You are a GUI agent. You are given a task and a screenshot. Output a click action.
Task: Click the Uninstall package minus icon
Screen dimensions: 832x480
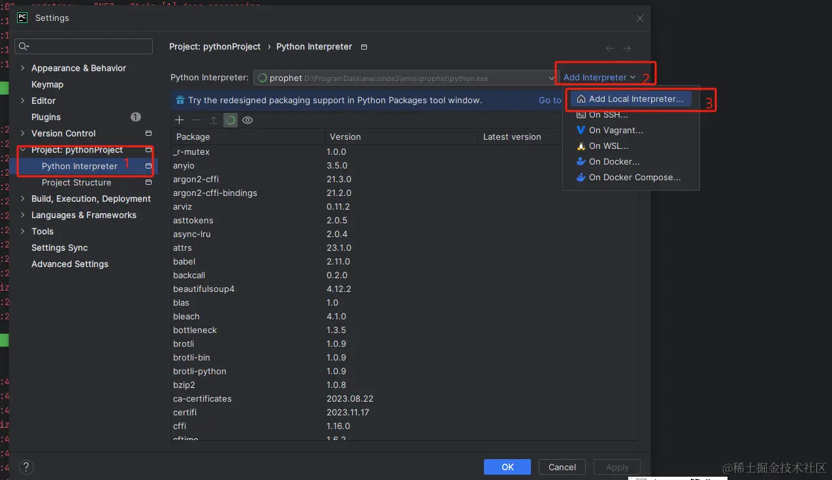click(195, 120)
